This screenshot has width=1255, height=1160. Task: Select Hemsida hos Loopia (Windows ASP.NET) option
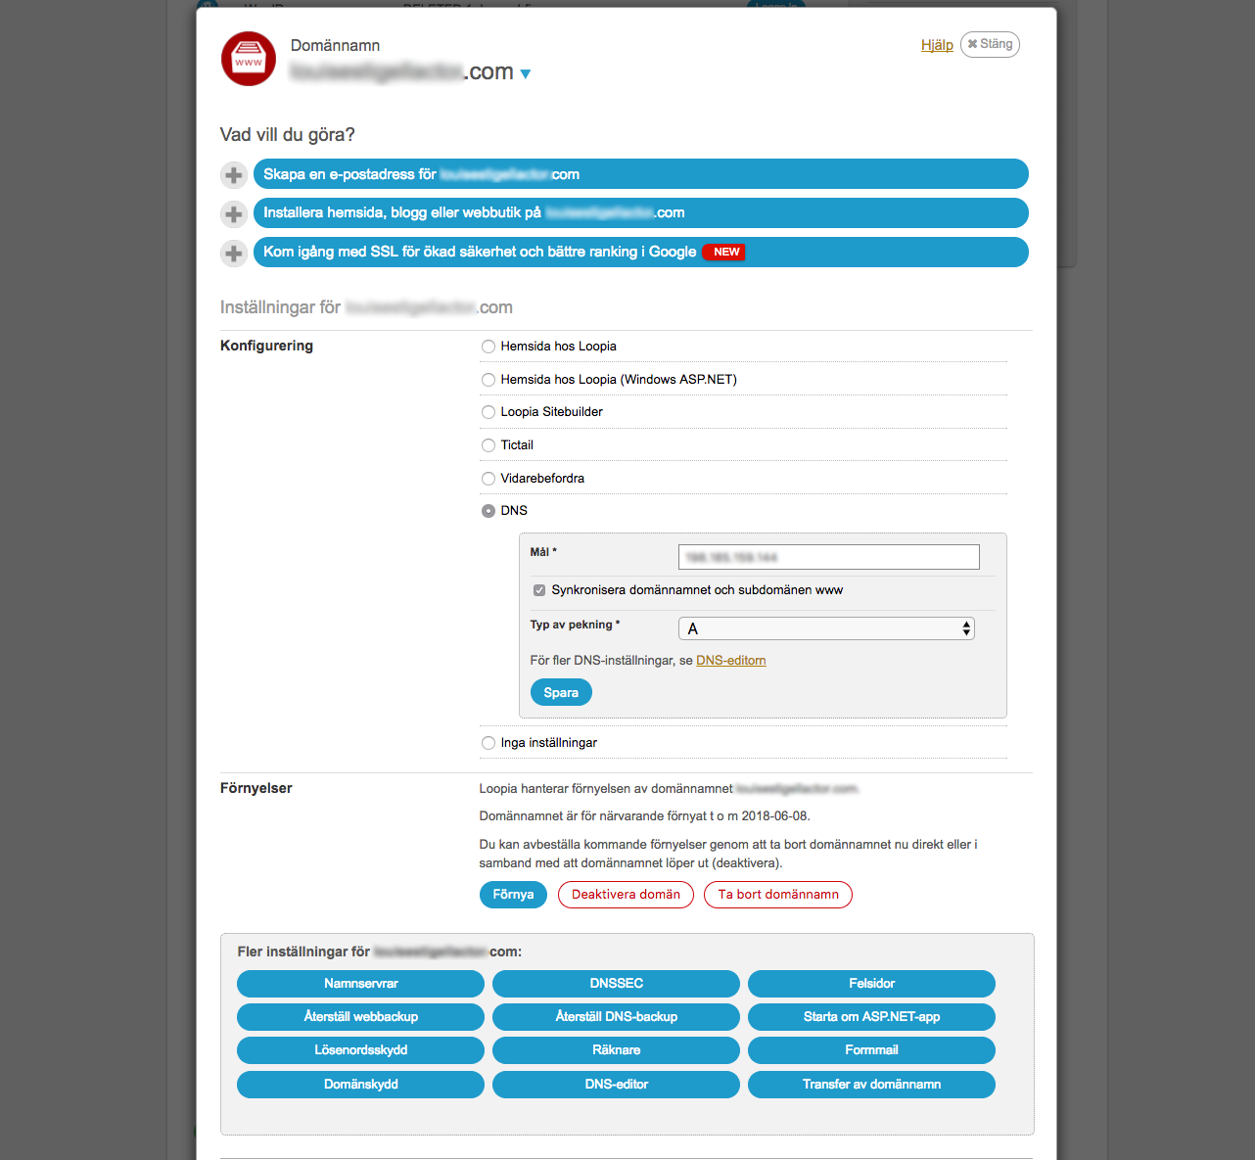click(488, 380)
